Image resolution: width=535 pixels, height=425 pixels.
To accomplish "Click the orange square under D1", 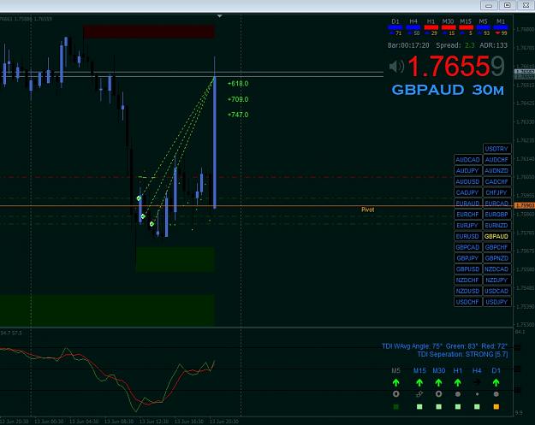I will point(496,406).
